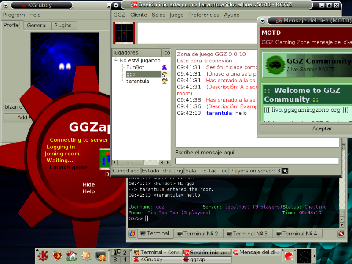
Task: Click the KGrubby profile ghost picture
Action: tap(65, 65)
